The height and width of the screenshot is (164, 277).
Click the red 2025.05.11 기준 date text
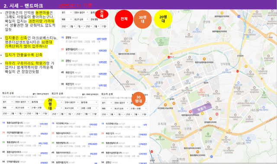click(75, 6)
